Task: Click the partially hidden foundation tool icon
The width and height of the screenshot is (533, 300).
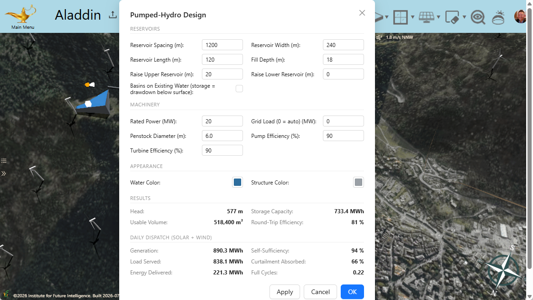Action: pyautogui.click(x=380, y=17)
